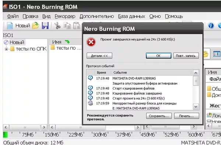The height and width of the screenshot is (145, 221).
Task: Click the tree pane right scroll arrow
Action: pyautogui.click(x=44, y=127)
